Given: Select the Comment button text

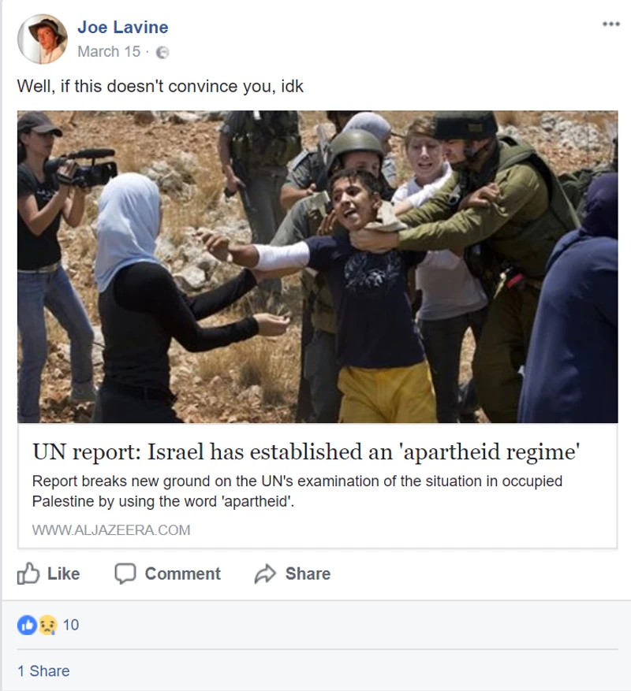Looking at the screenshot, I should click(183, 574).
